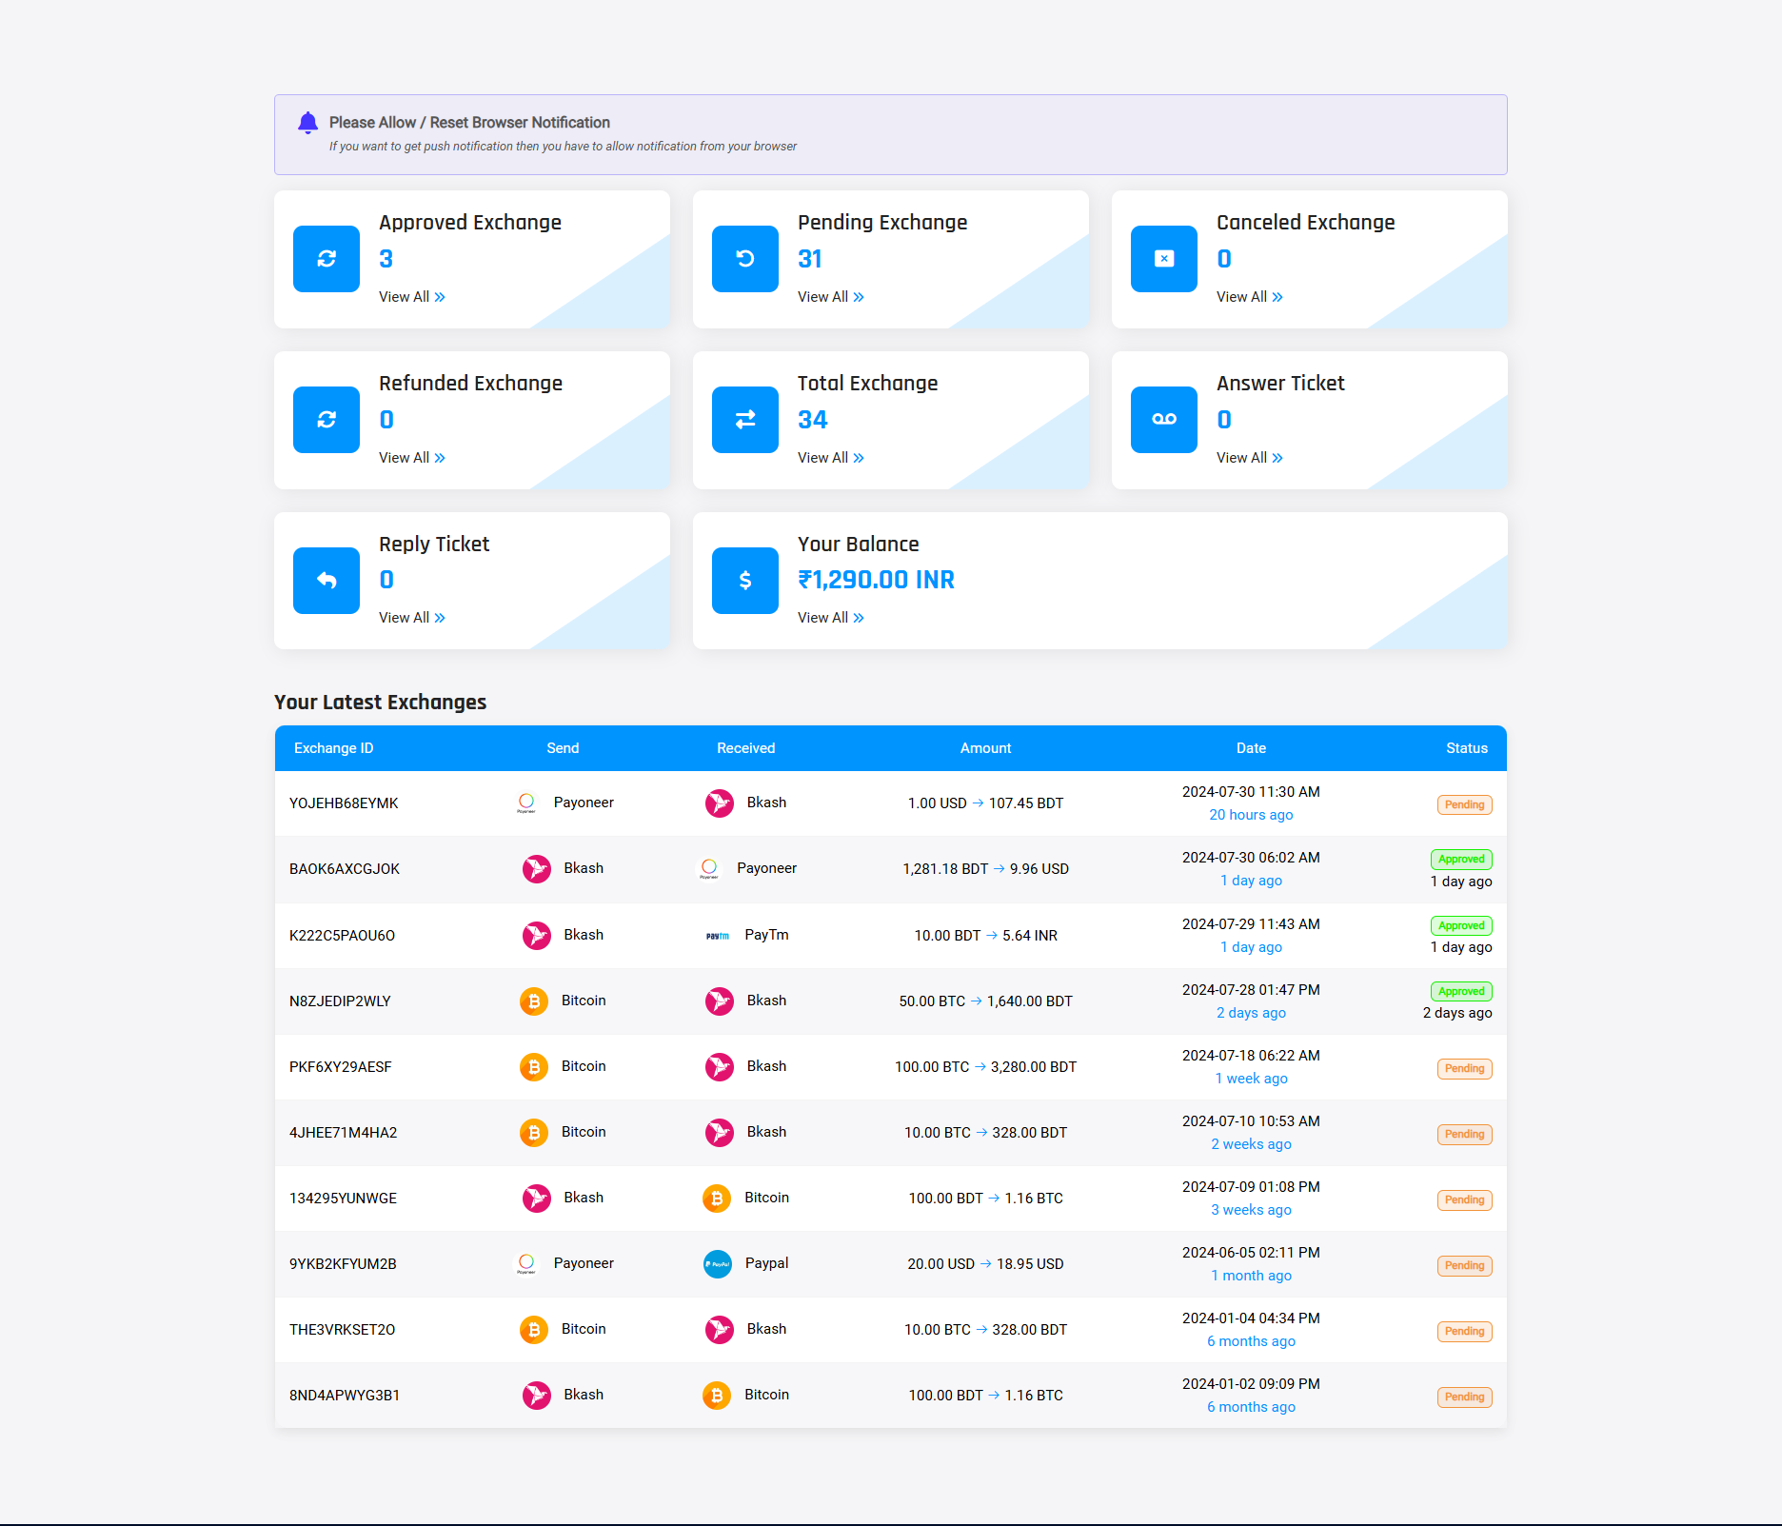This screenshot has width=1782, height=1526.
Task: Click the Reply Ticket arrow icon
Action: coord(326,580)
